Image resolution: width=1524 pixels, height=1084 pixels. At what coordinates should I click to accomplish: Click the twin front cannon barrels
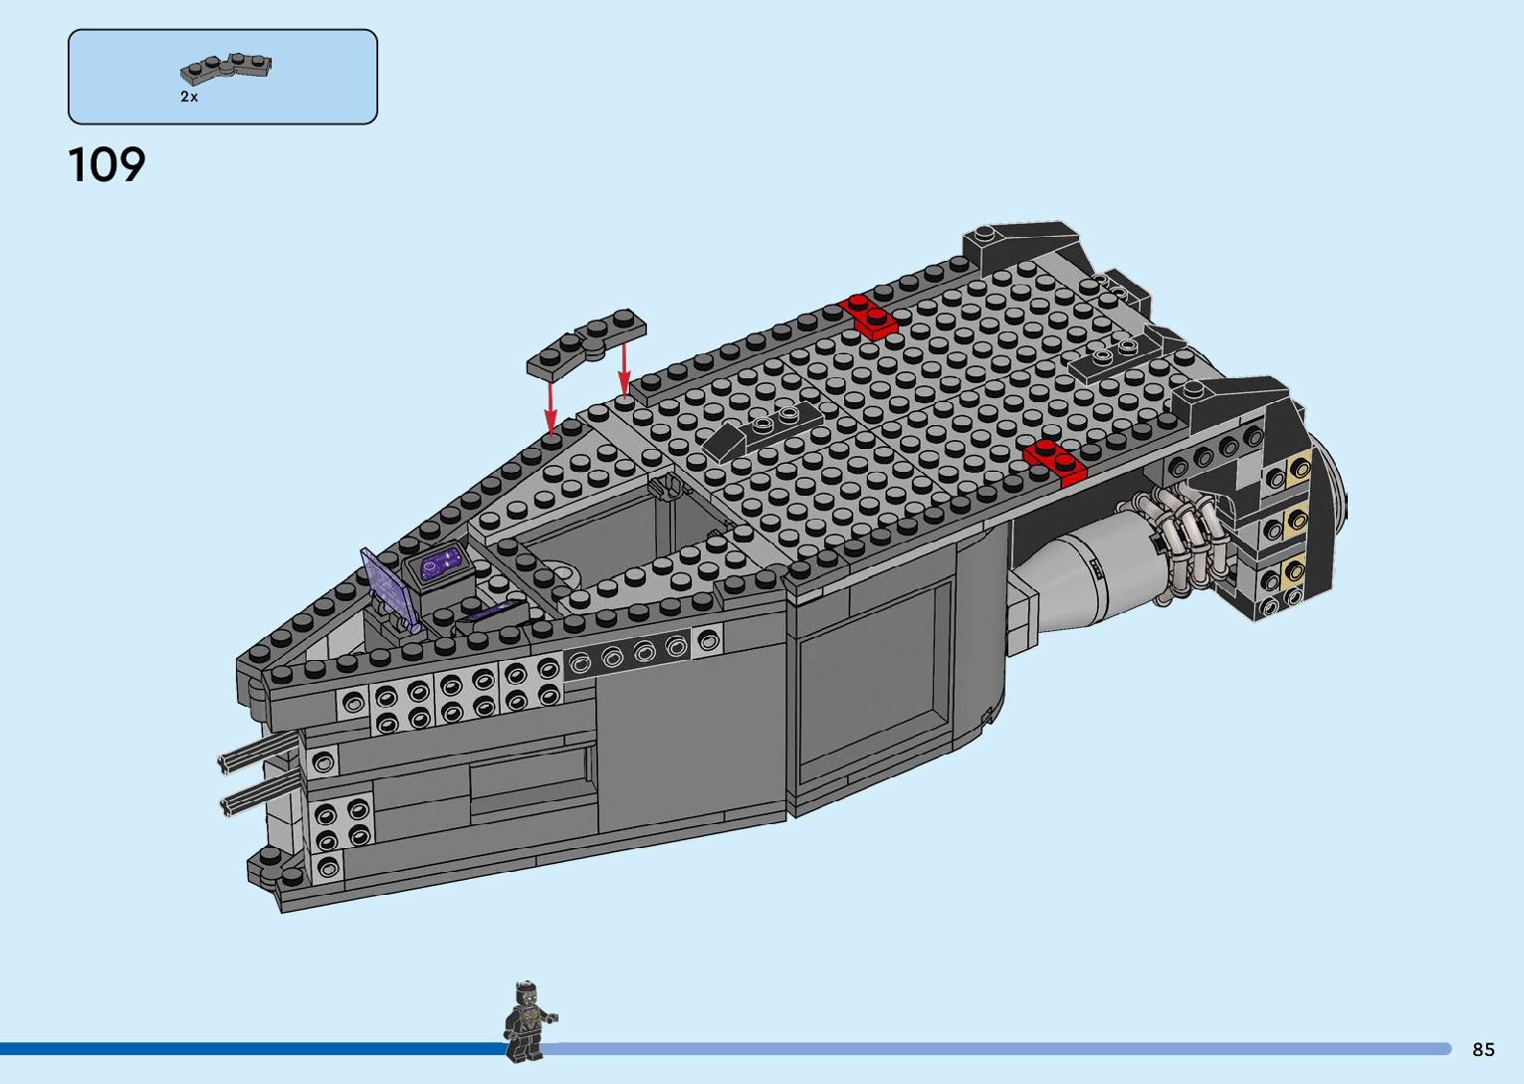(257, 778)
